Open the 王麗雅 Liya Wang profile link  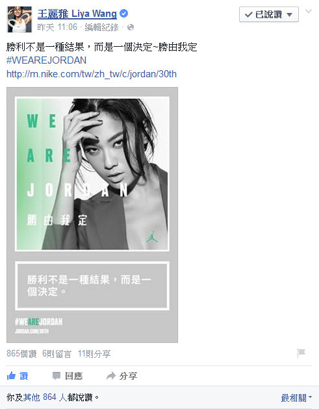click(77, 14)
